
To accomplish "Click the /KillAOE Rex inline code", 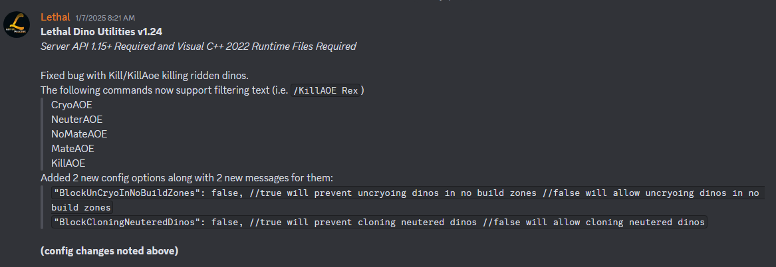I will pos(328,90).
